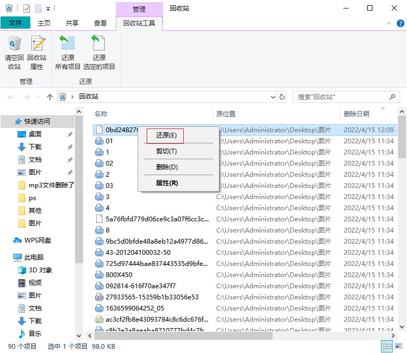Open the recent locations dropdown arrow
Viewport: 407px width, 353px height.
[x=39, y=97]
